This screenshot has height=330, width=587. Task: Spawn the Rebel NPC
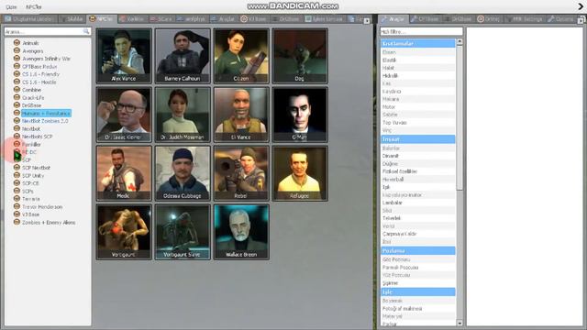click(241, 173)
